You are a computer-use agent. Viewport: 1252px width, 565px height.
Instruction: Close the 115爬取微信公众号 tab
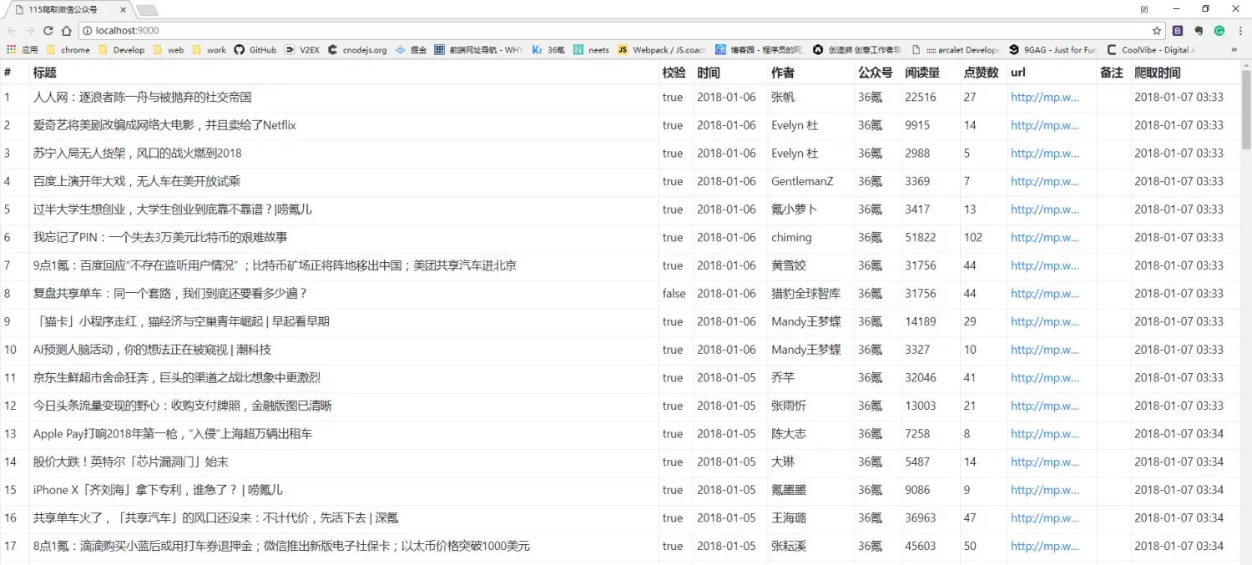tap(124, 10)
